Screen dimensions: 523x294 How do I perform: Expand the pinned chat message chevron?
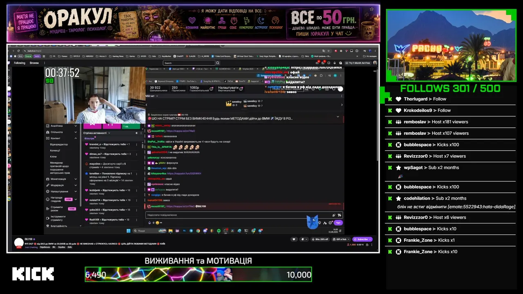(x=338, y=117)
